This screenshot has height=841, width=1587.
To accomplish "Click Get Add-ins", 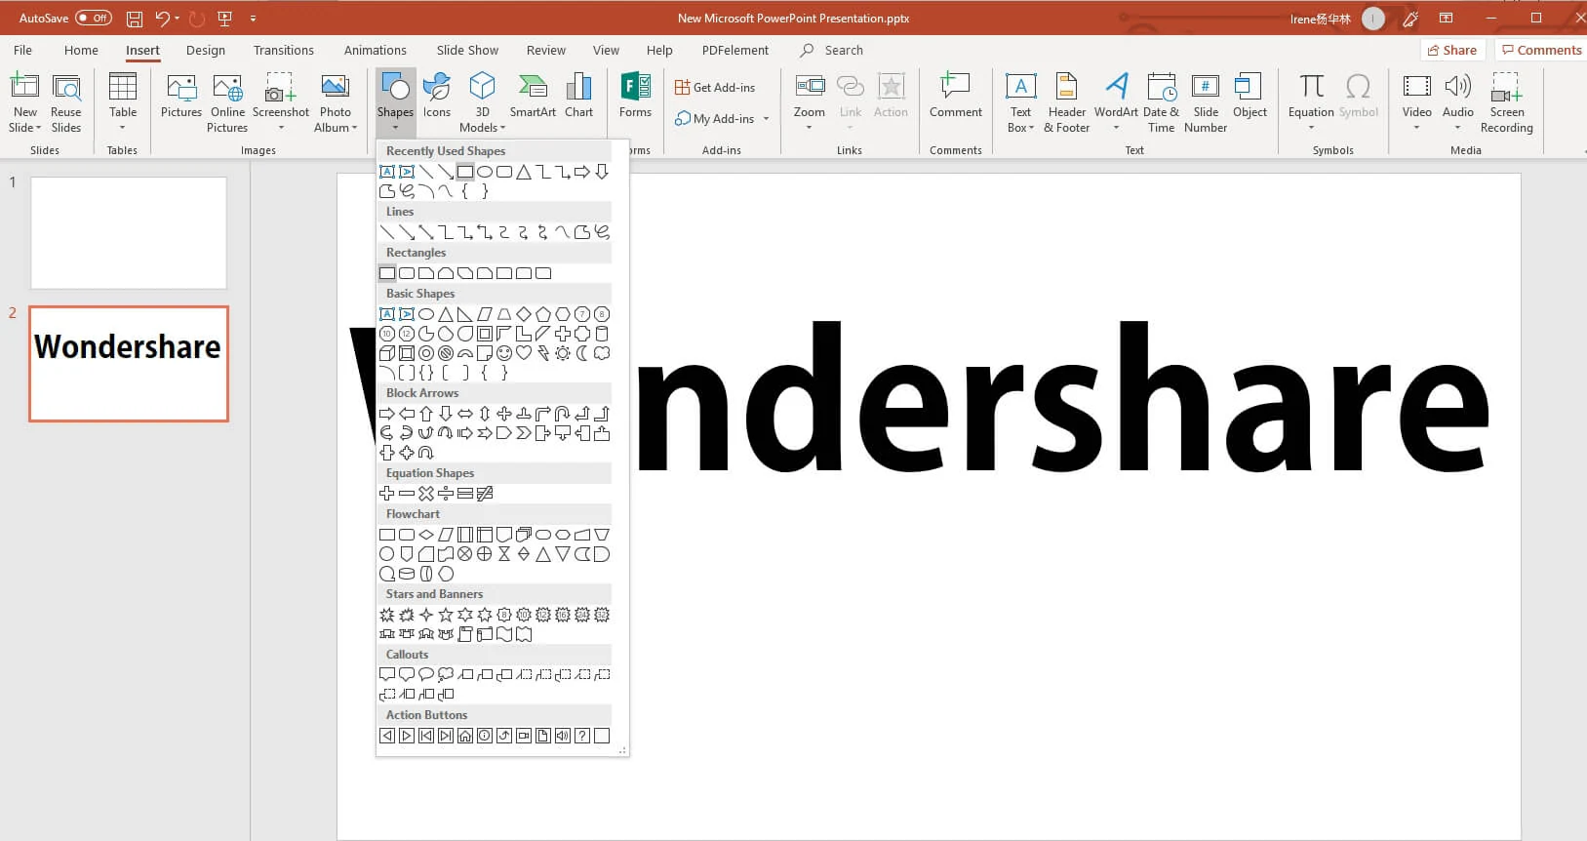I will (x=715, y=87).
